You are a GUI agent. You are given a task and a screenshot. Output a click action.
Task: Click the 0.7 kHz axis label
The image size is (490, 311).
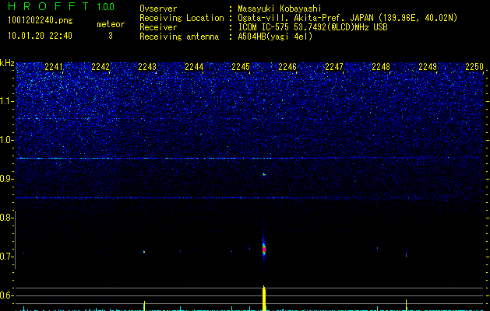click(6, 257)
